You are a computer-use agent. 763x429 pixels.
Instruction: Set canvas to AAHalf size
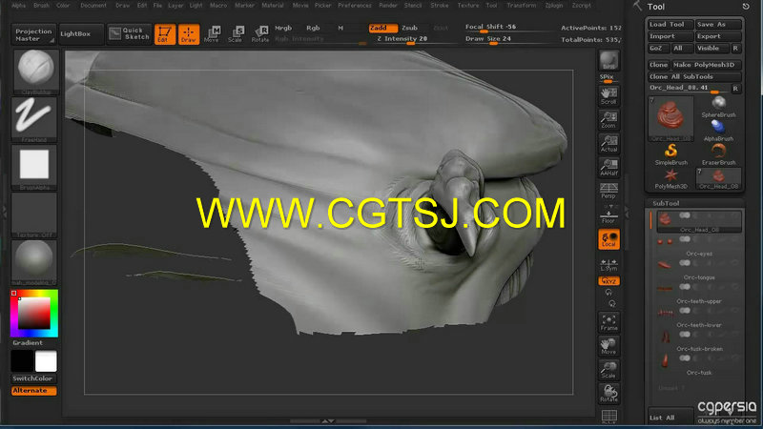pos(608,168)
